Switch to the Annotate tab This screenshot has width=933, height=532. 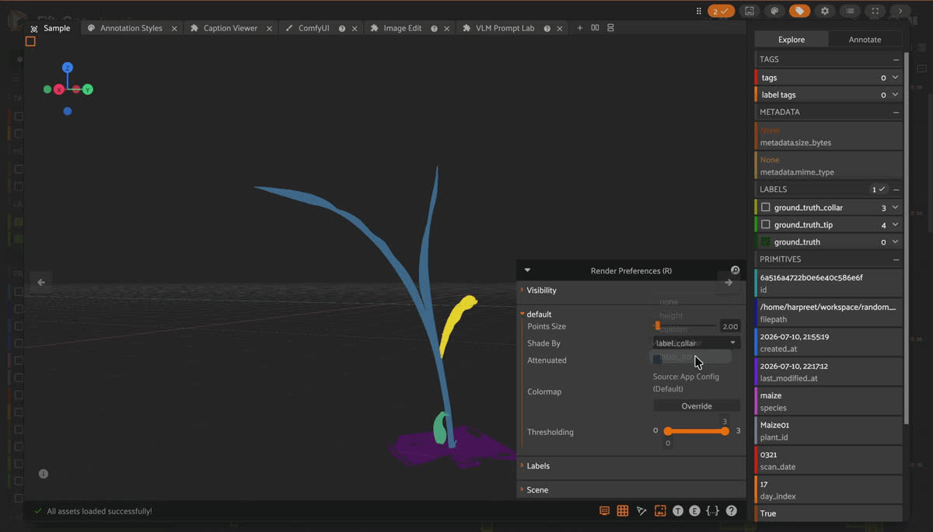pyautogui.click(x=865, y=40)
